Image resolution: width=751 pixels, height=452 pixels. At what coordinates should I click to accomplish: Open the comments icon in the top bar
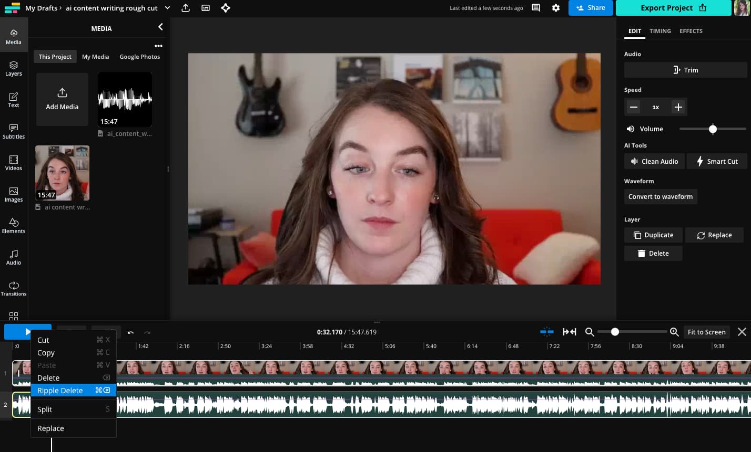click(535, 8)
